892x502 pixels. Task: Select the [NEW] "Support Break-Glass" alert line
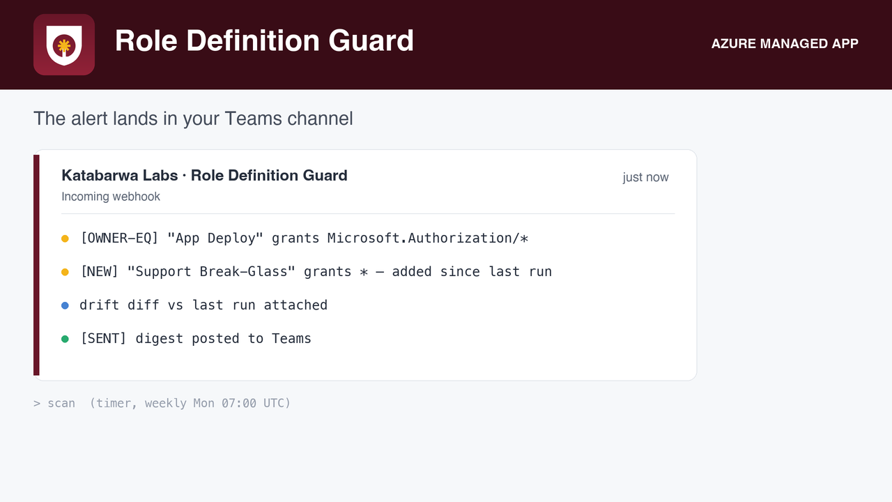[x=316, y=272]
